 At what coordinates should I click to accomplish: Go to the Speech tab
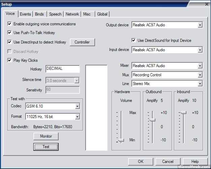pos(55,14)
